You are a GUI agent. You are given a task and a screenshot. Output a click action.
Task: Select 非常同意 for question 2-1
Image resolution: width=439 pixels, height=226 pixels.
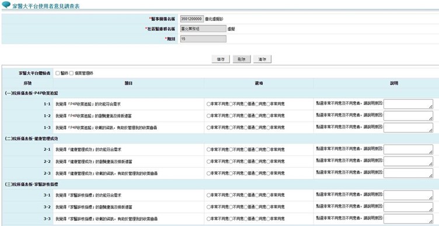[268, 150]
